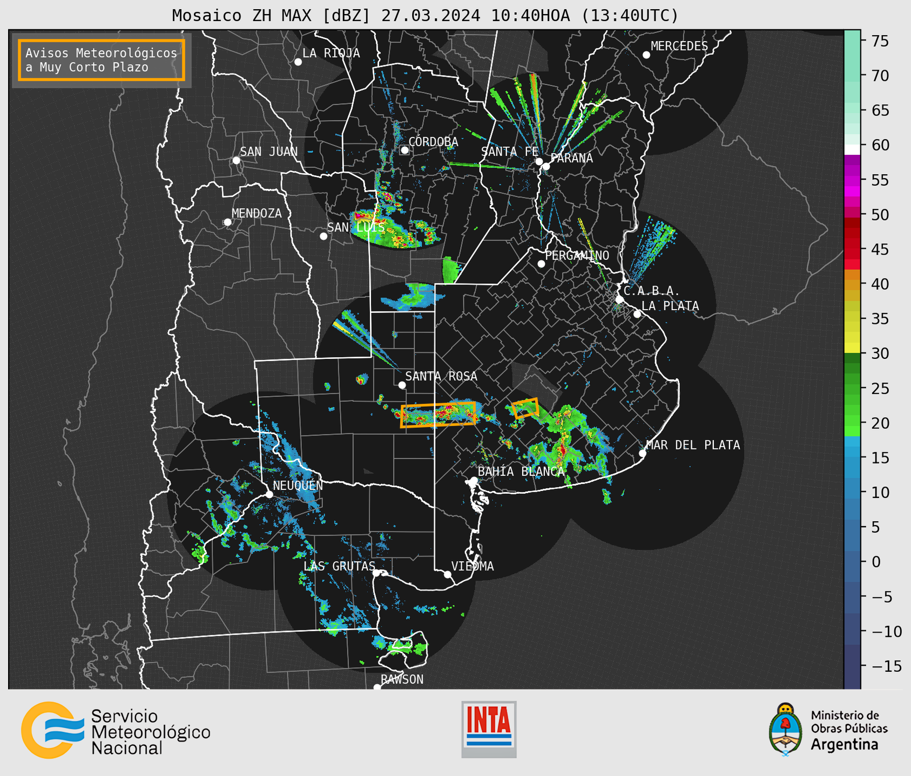Click the BAHÍA BLANCA city marker dot
The image size is (911, 776).
(474, 480)
